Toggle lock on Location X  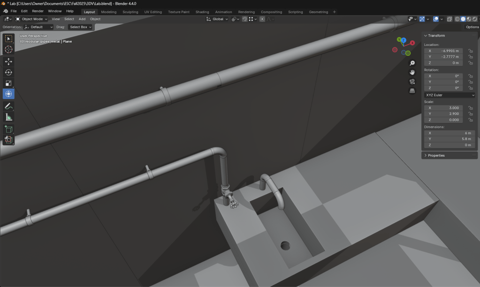click(x=470, y=51)
